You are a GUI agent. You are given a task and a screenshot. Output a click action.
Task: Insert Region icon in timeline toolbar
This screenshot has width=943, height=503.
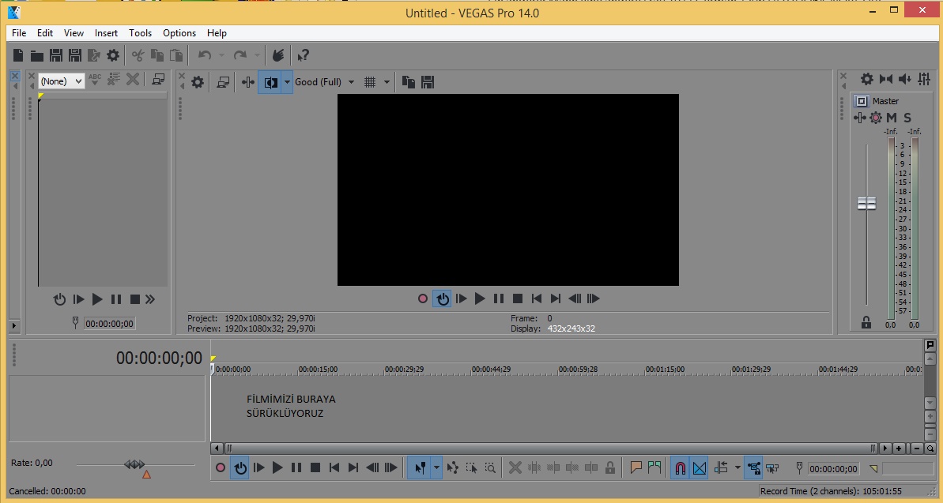point(655,467)
